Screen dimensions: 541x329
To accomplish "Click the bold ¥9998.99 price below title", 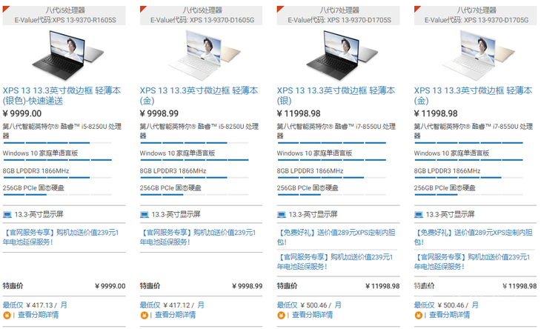I will 159,113.
